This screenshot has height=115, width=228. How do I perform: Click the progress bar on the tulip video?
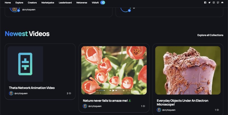[113, 93]
